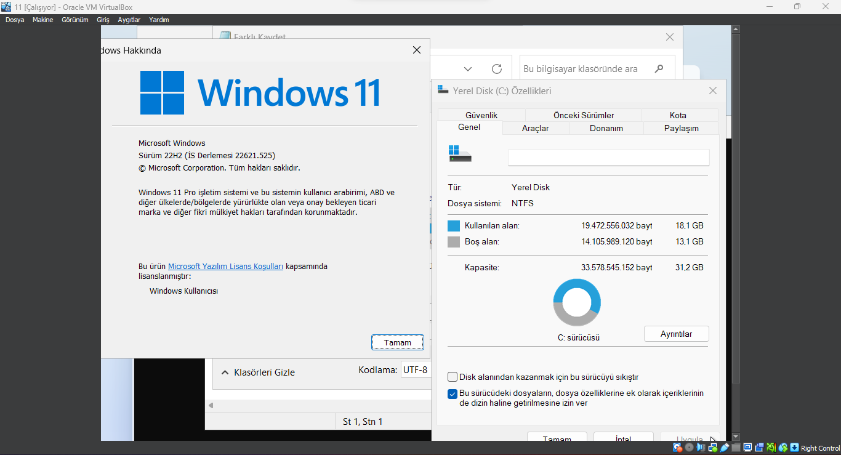Click the mouse integration indicator in VirtualBox status bar
Viewport: 841px width, 455px height.
783,448
